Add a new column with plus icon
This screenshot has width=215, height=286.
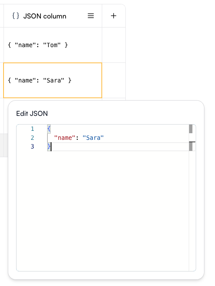114,16
